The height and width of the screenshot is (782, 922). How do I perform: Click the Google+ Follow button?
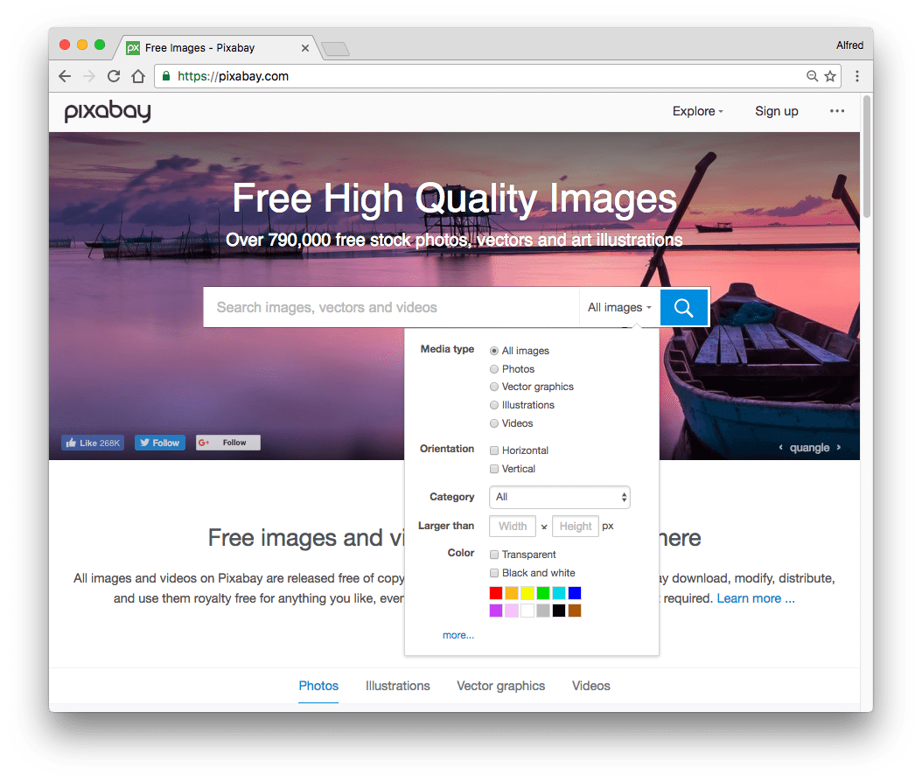coord(227,442)
